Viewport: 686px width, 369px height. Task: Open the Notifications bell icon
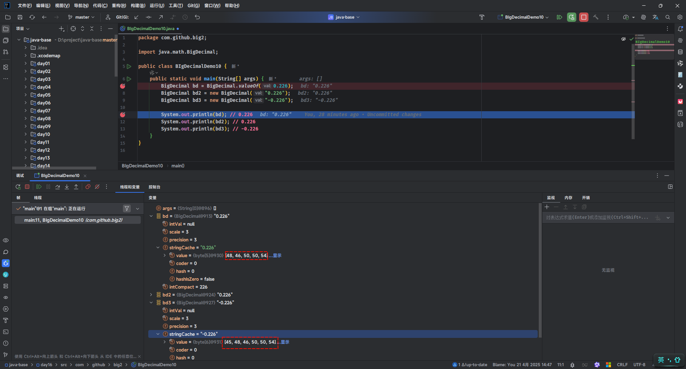coord(680,29)
